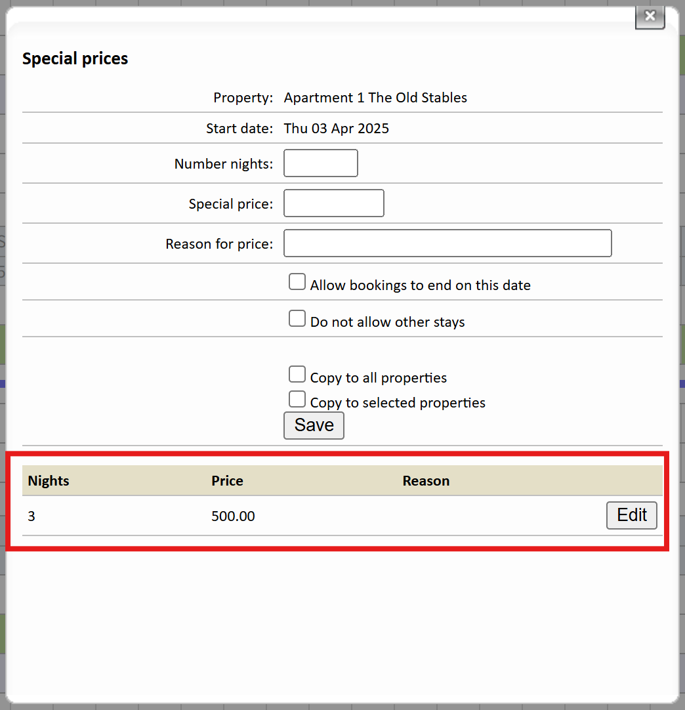Close the Special prices dialog
685x710 pixels.
tap(650, 16)
